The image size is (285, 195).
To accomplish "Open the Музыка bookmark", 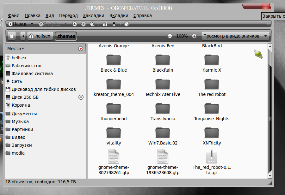I will pos(45,121).
